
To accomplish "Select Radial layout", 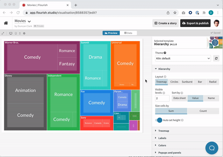I will 212,82.
